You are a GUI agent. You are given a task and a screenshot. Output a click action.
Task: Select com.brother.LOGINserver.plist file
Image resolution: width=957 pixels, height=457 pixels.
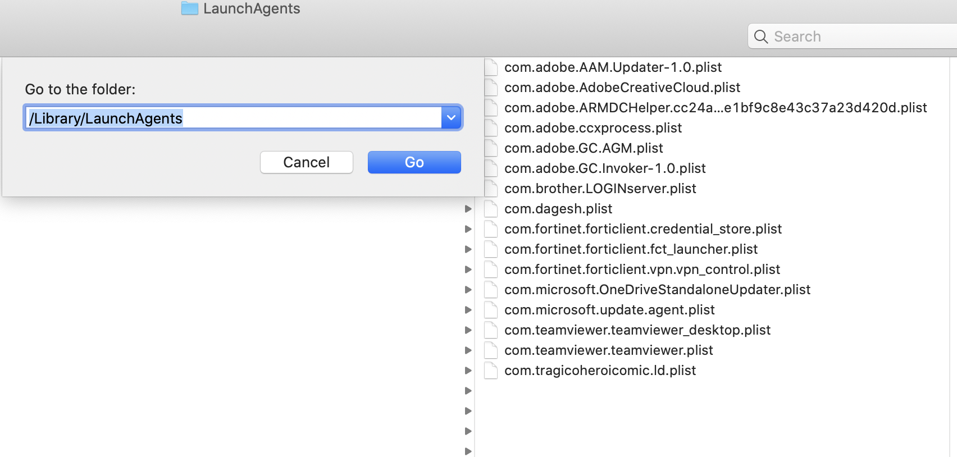click(600, 189)
